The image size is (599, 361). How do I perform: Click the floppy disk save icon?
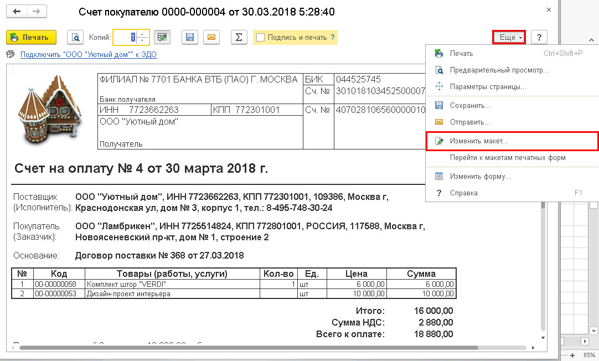(x=189, y=38)
